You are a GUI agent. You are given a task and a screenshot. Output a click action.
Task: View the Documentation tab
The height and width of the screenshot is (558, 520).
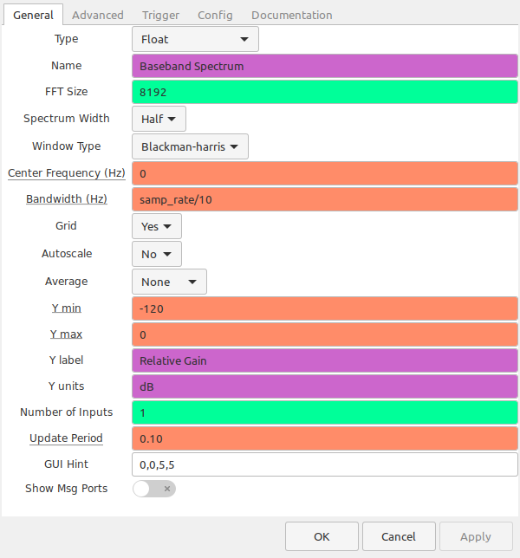tap(292, 16)
